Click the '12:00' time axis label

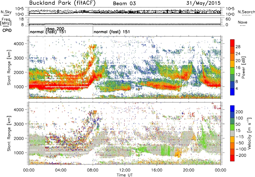[125, 170]
